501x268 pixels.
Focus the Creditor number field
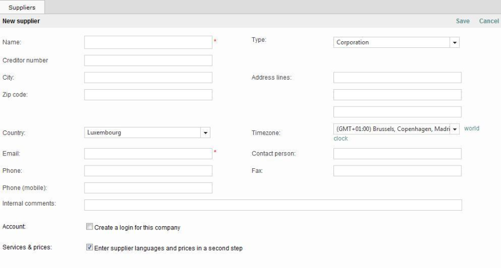point(148,60)
